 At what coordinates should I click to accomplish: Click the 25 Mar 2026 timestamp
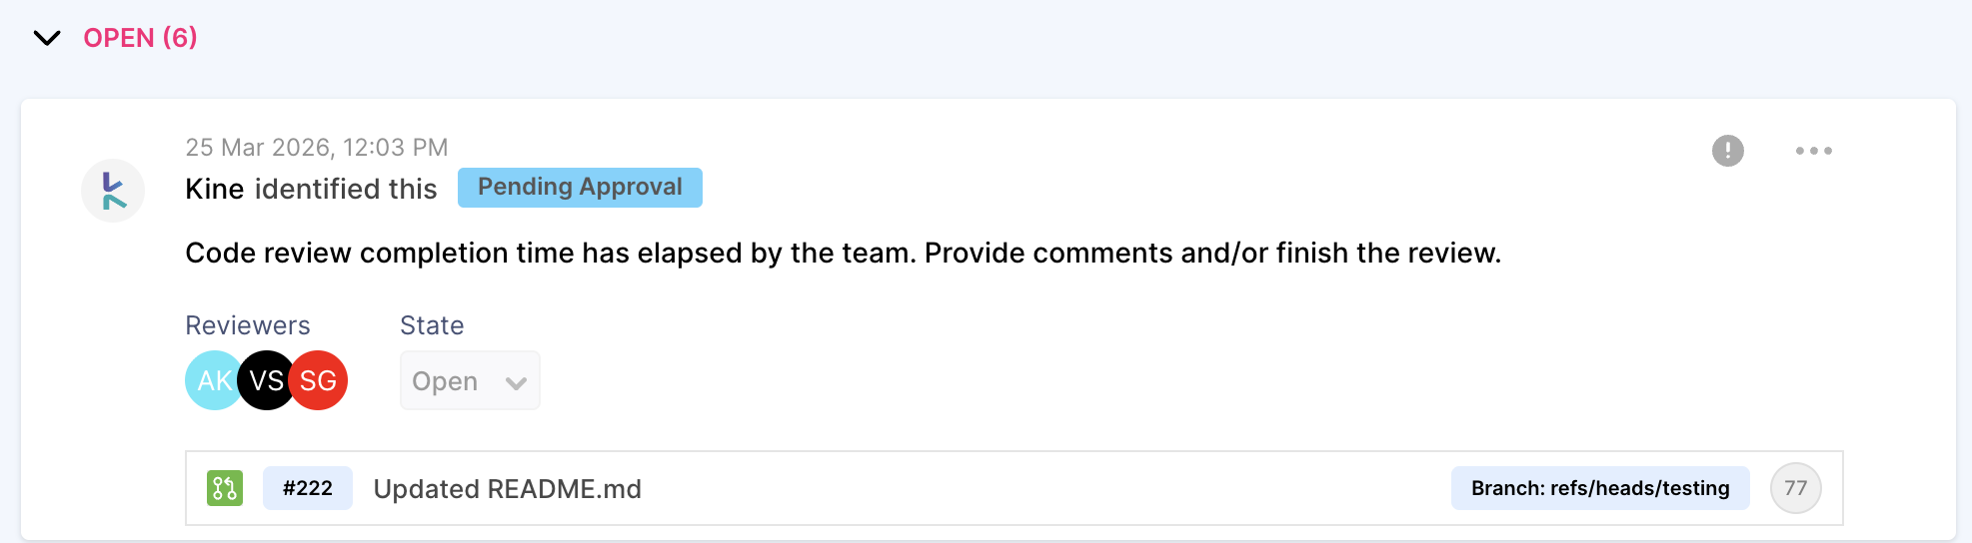pyautogui.click(x=316, y=148)
